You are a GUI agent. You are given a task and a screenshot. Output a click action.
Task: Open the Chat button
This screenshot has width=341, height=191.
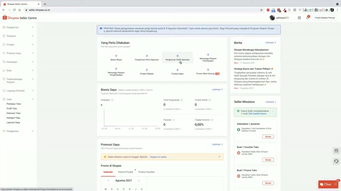coord(328,184)
